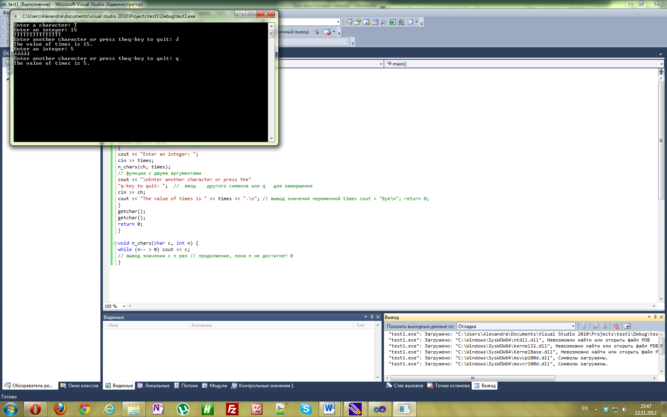Open the Extension Manager toolbar icon
Viewport: 667px width, 417px height.
pos(401,22)
